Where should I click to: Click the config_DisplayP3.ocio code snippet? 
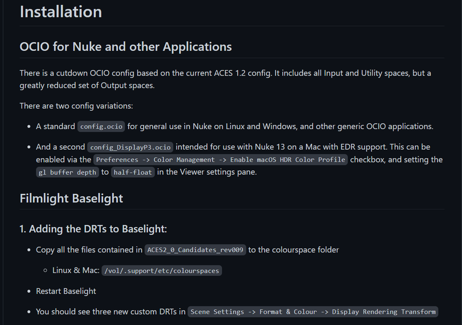point(130,147)
